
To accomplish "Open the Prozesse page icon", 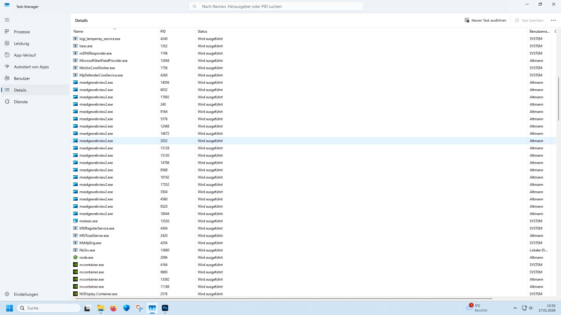I will click(x=7, y=32).
